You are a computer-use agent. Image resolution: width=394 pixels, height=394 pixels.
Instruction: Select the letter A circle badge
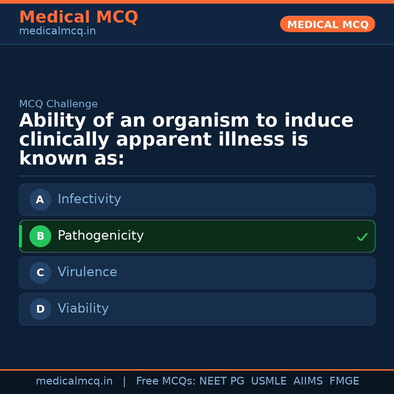(40, 200)
